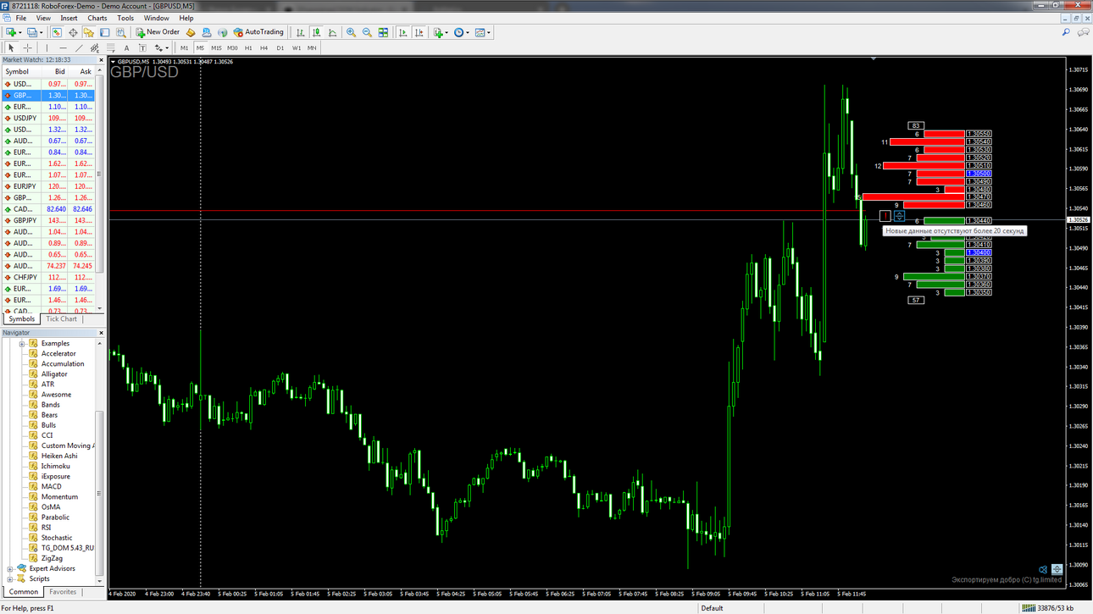Click the red exclamation warning icon

pos(885,216)
